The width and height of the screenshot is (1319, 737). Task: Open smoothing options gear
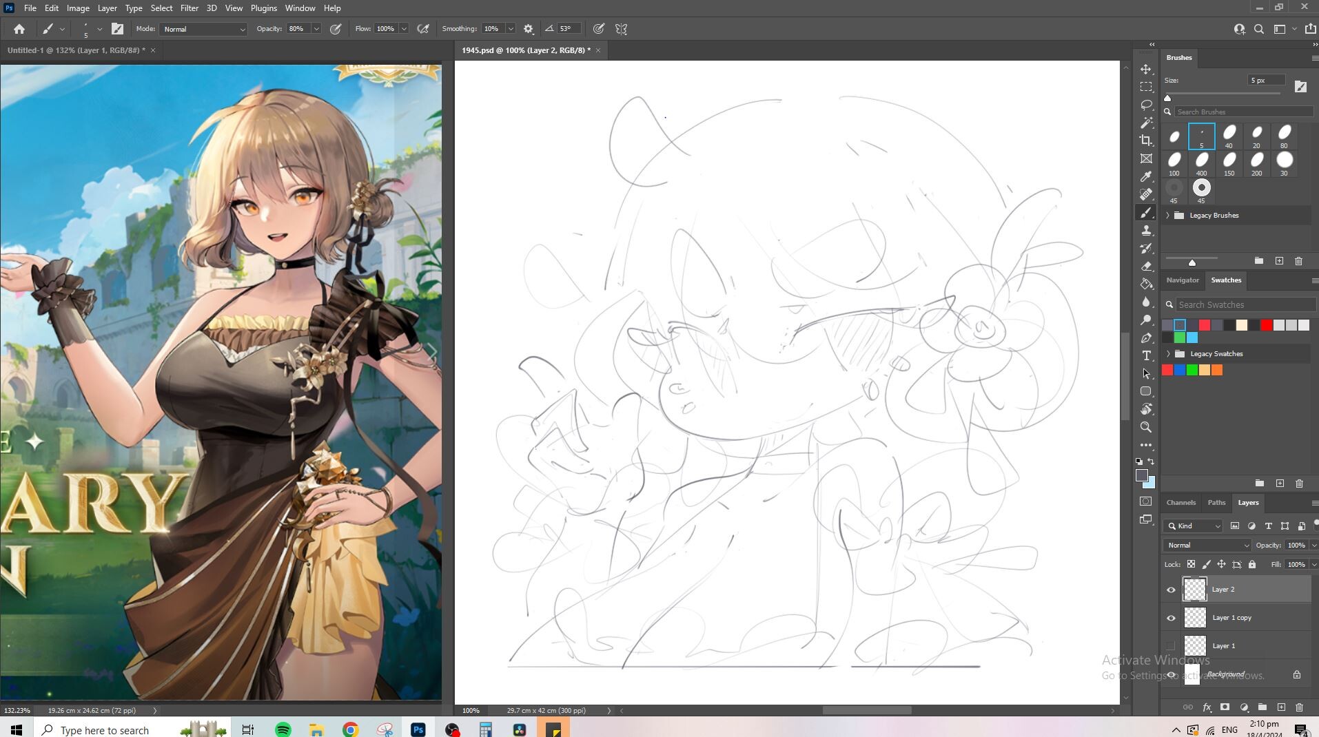coord(529,29)
